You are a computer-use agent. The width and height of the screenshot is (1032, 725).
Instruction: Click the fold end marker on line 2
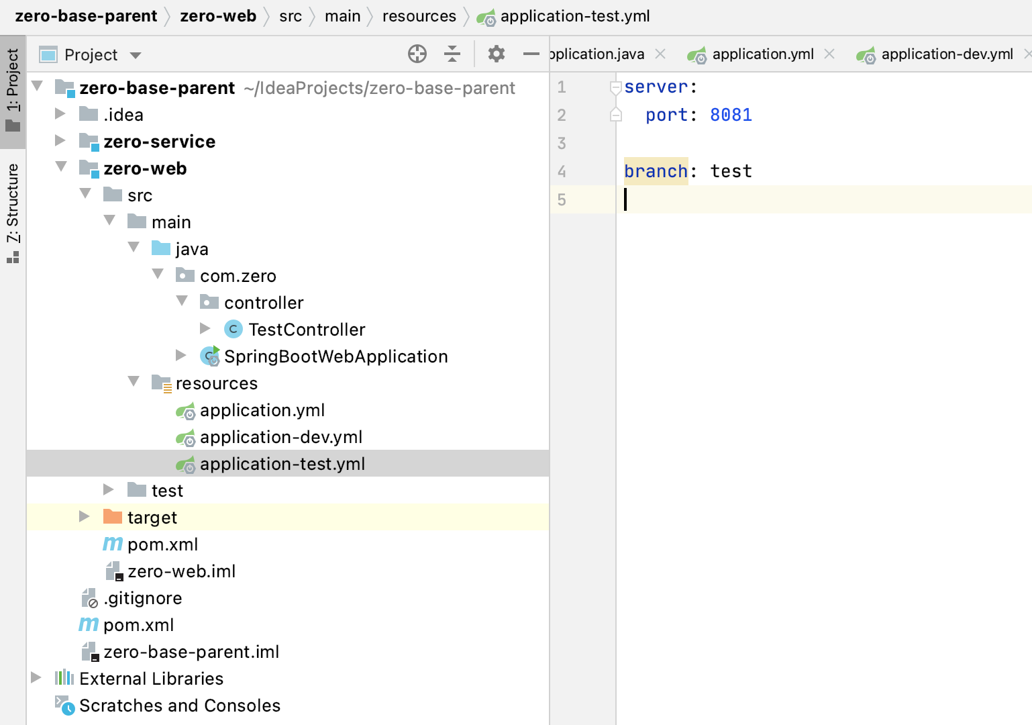[x=615, y=115]
